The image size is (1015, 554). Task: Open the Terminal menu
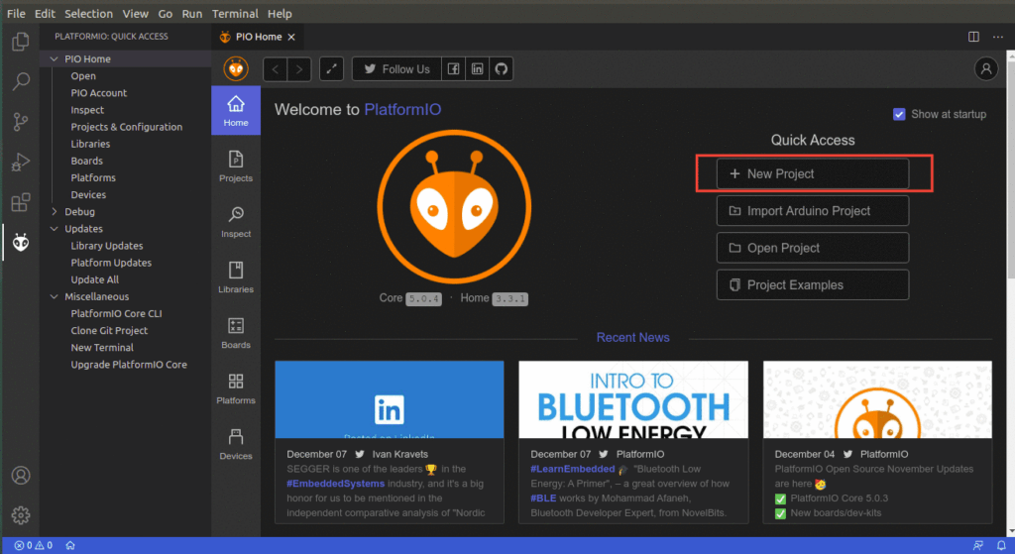[235, 14]
